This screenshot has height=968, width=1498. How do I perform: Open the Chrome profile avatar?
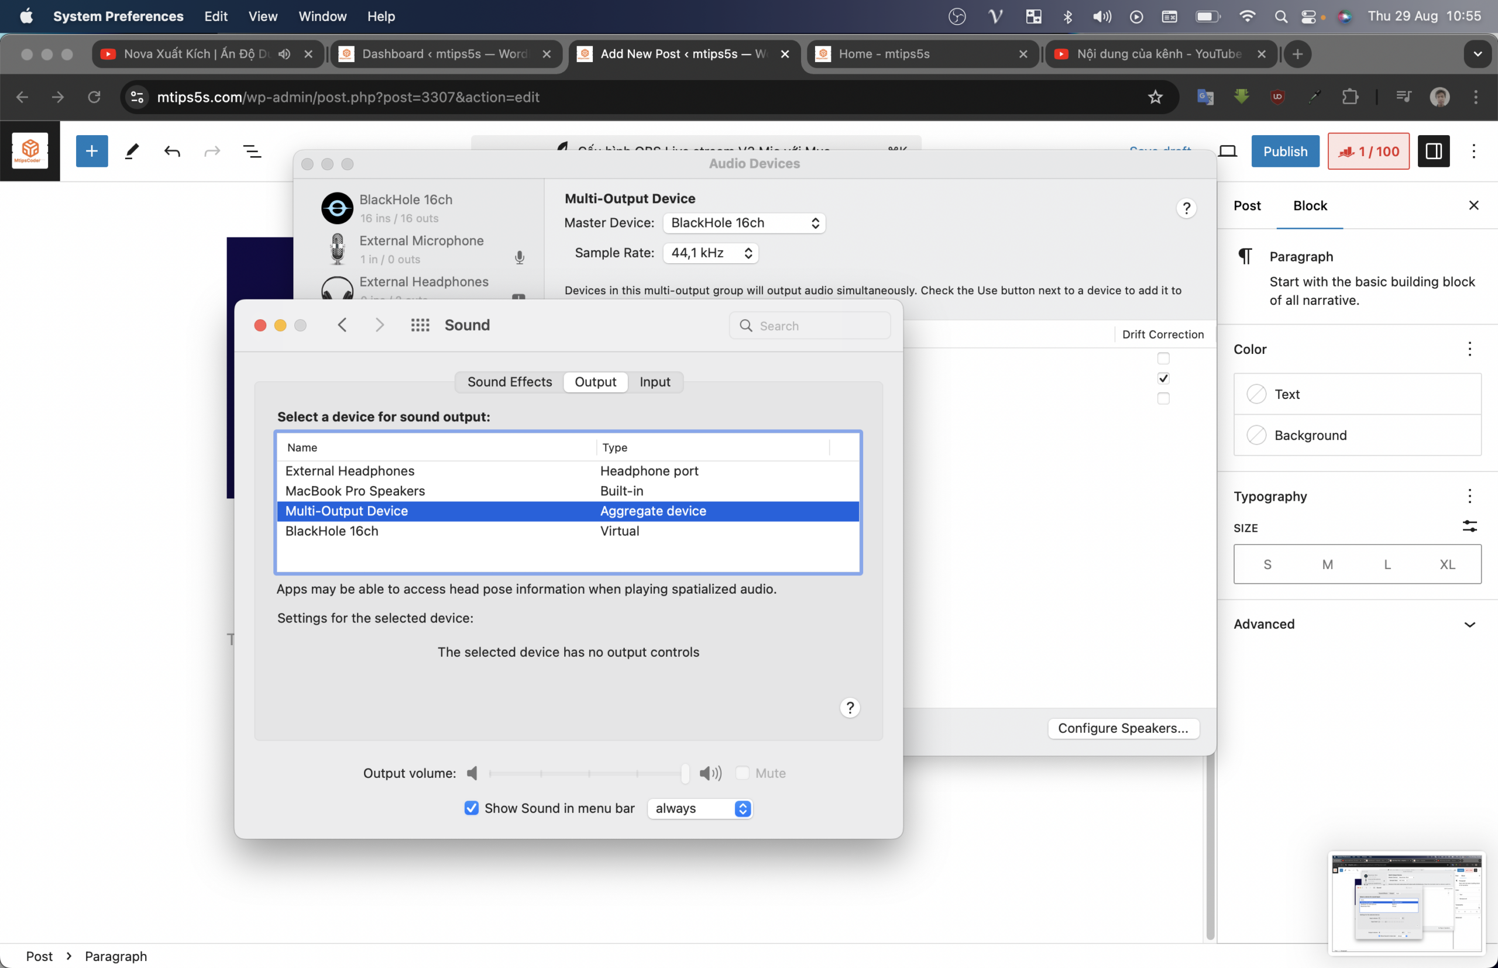pos(1439,97)
